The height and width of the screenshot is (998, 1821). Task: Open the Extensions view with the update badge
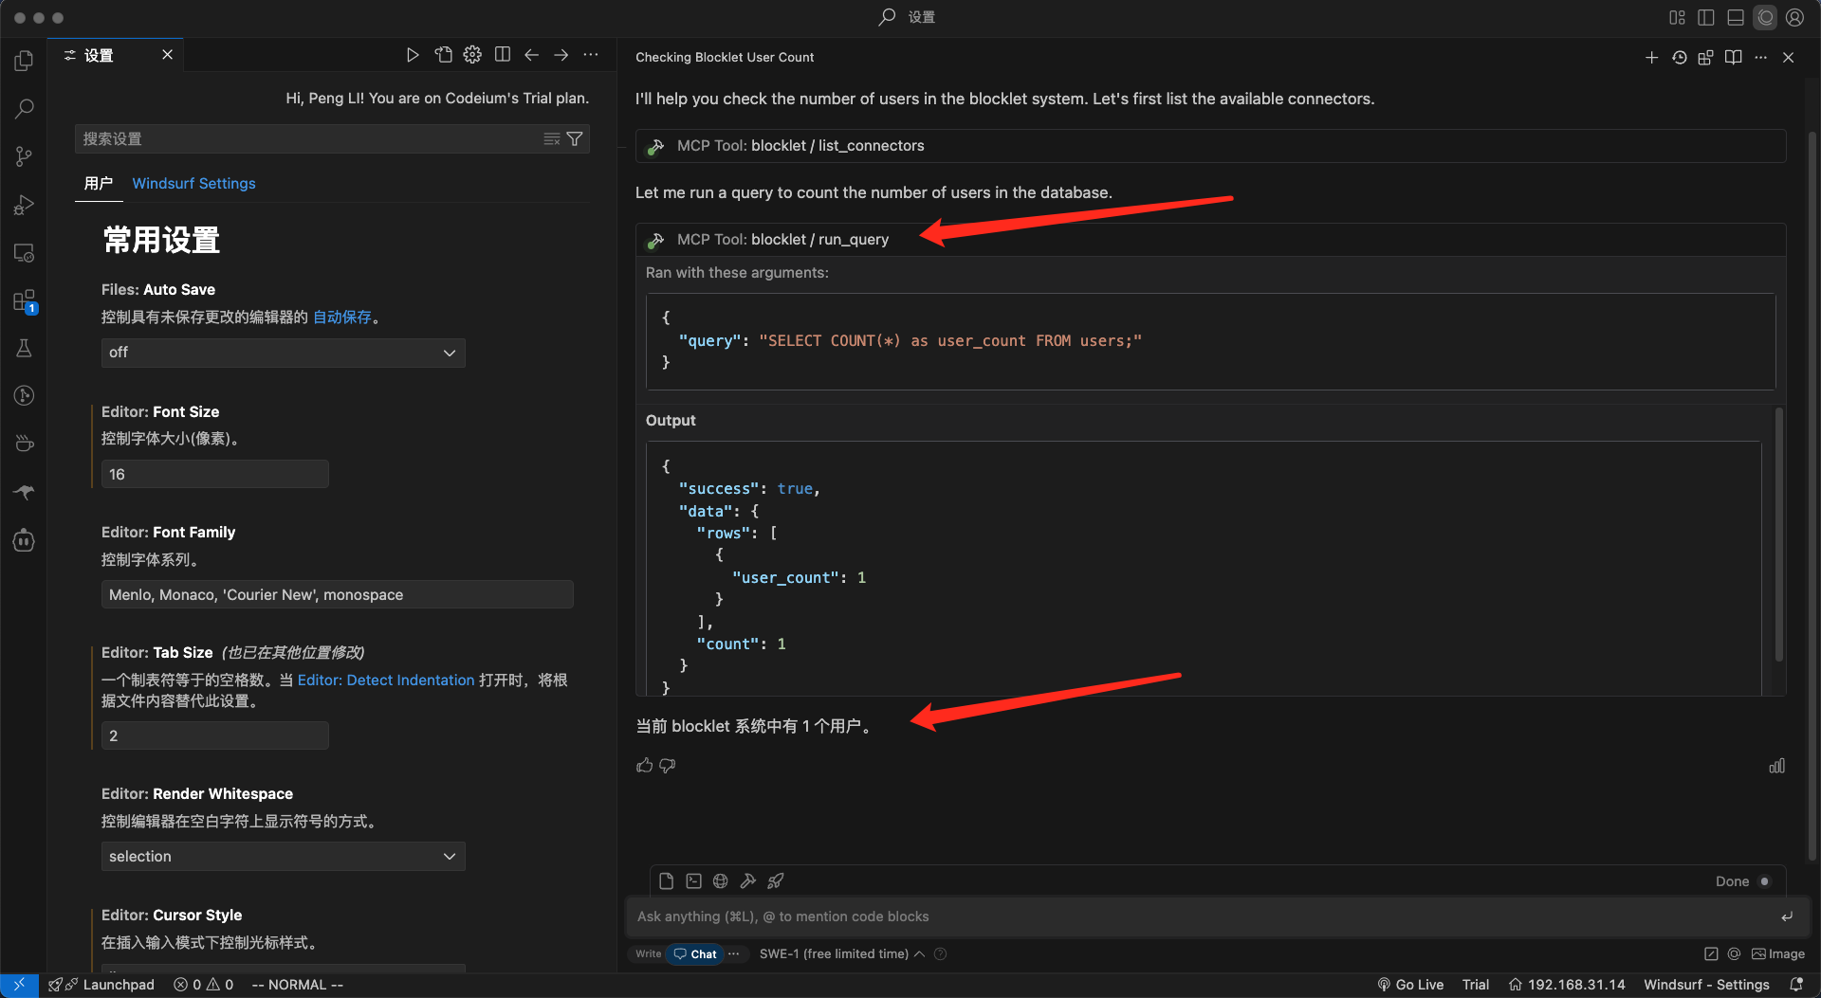(24, 301)
